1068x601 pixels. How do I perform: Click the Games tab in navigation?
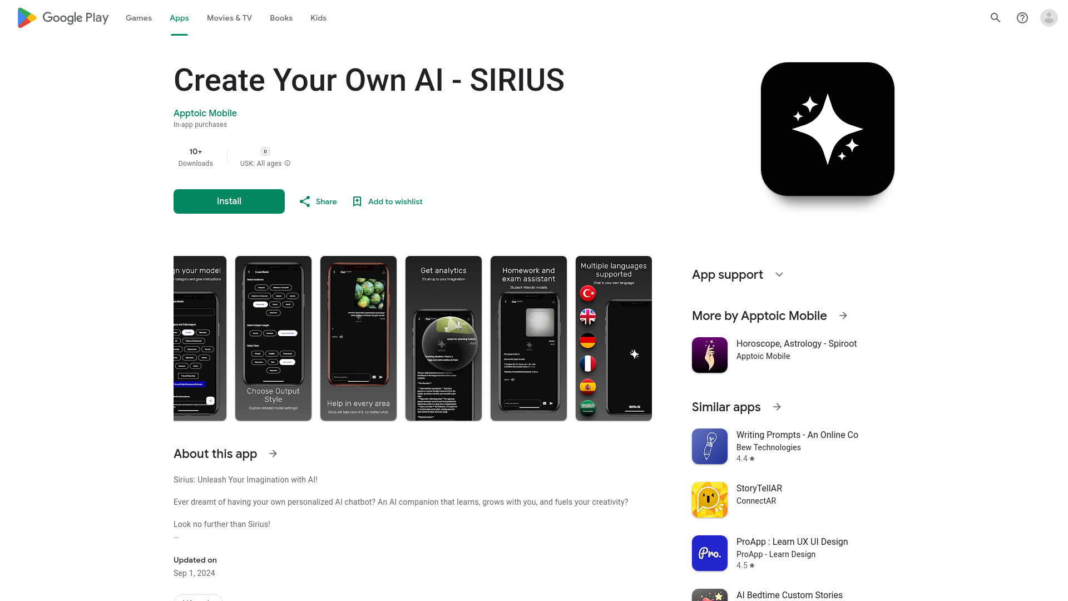(139, 18)
